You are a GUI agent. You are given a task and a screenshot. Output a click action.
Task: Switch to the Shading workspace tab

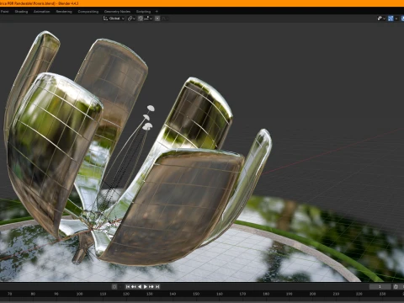[21, 12]
